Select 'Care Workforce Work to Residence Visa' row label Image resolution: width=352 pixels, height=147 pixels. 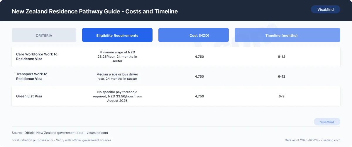[37, 57]
